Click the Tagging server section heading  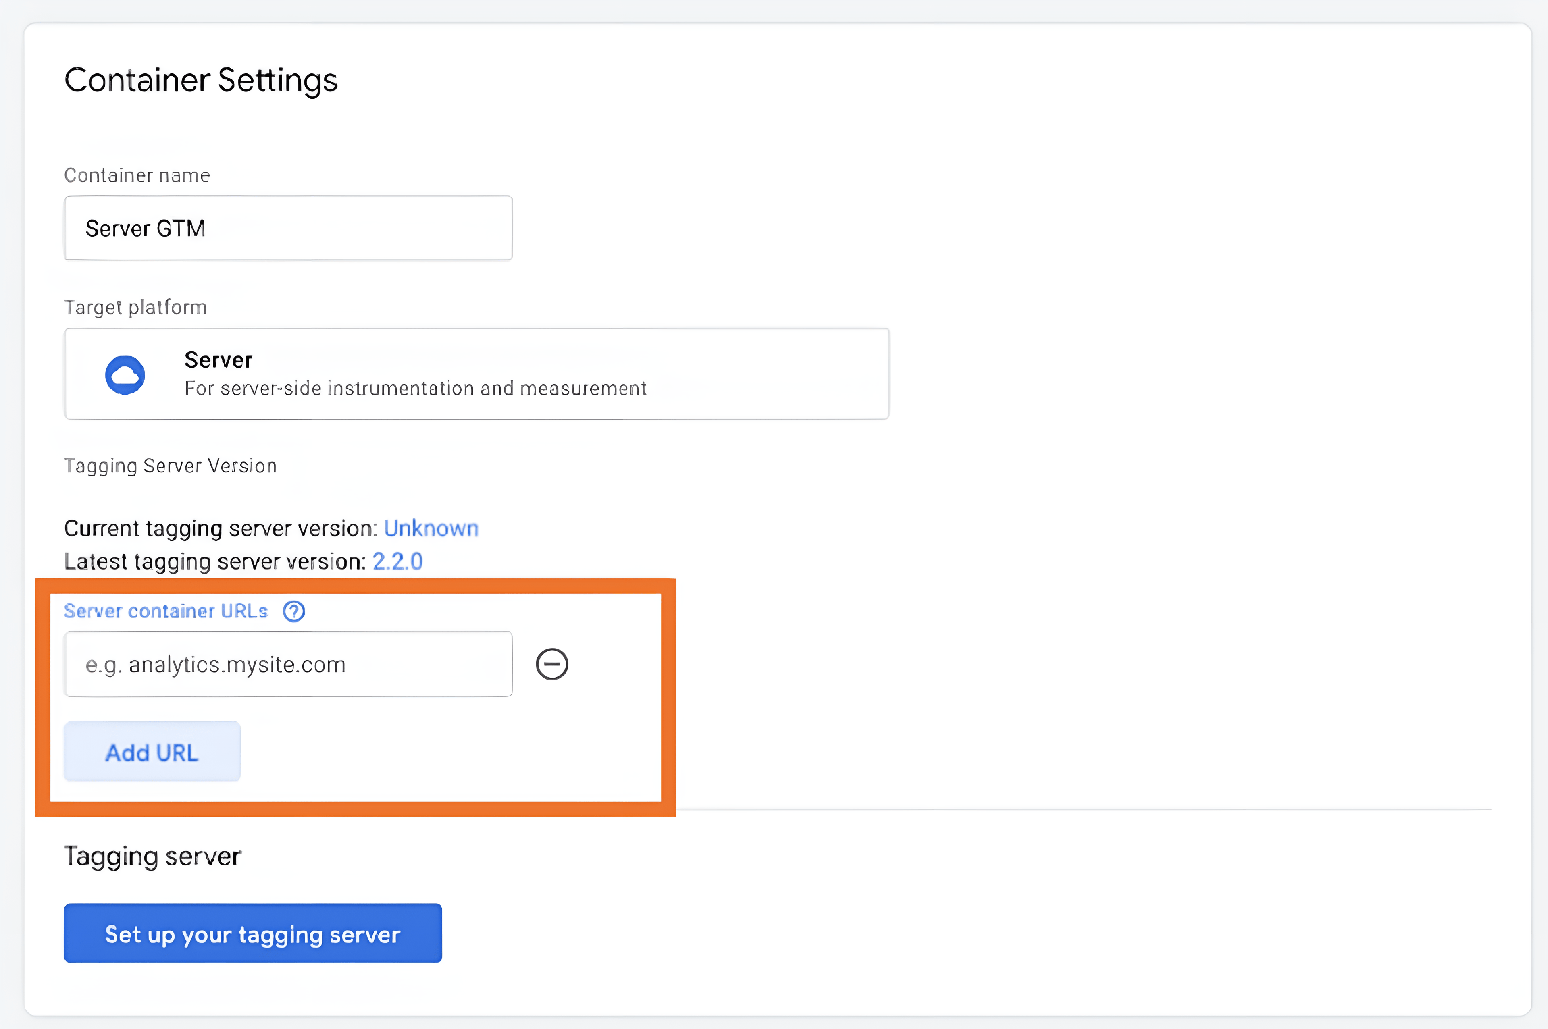pyautogui.click(x=153, y=857)
